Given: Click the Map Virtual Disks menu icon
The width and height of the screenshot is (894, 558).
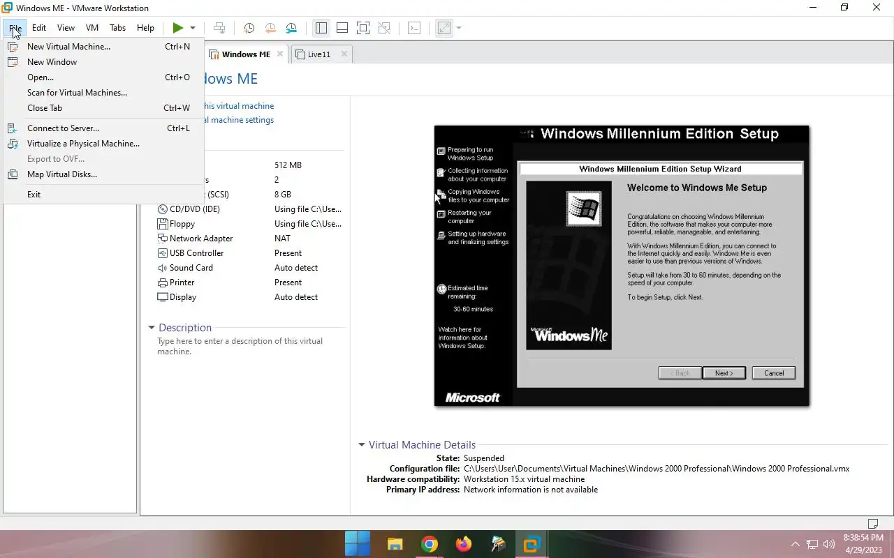Looking at the screenshot, I should coord(13,174).
